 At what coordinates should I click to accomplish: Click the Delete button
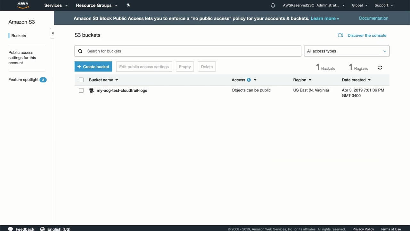(207, 67)
